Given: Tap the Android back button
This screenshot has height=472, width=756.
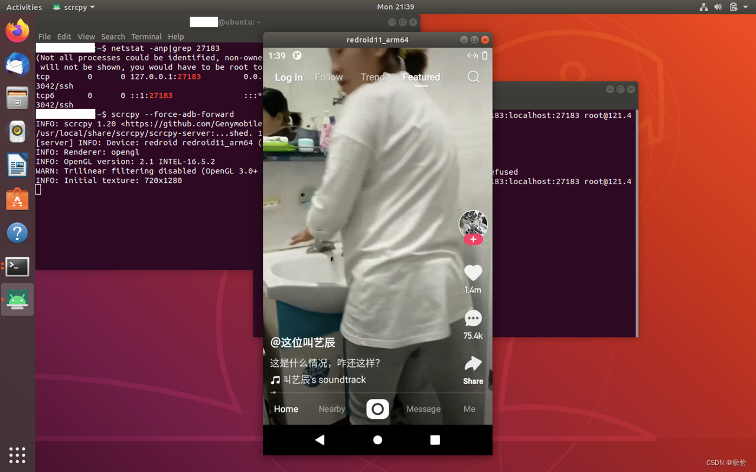Looking at the screenshot, I should (320, 440).
